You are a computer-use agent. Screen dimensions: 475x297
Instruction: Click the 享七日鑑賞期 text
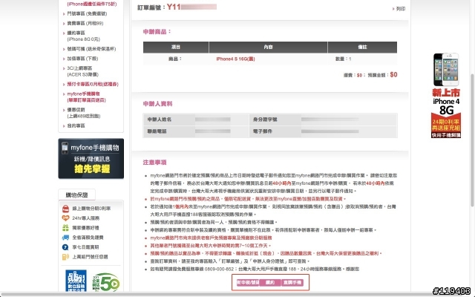[85, 247]
